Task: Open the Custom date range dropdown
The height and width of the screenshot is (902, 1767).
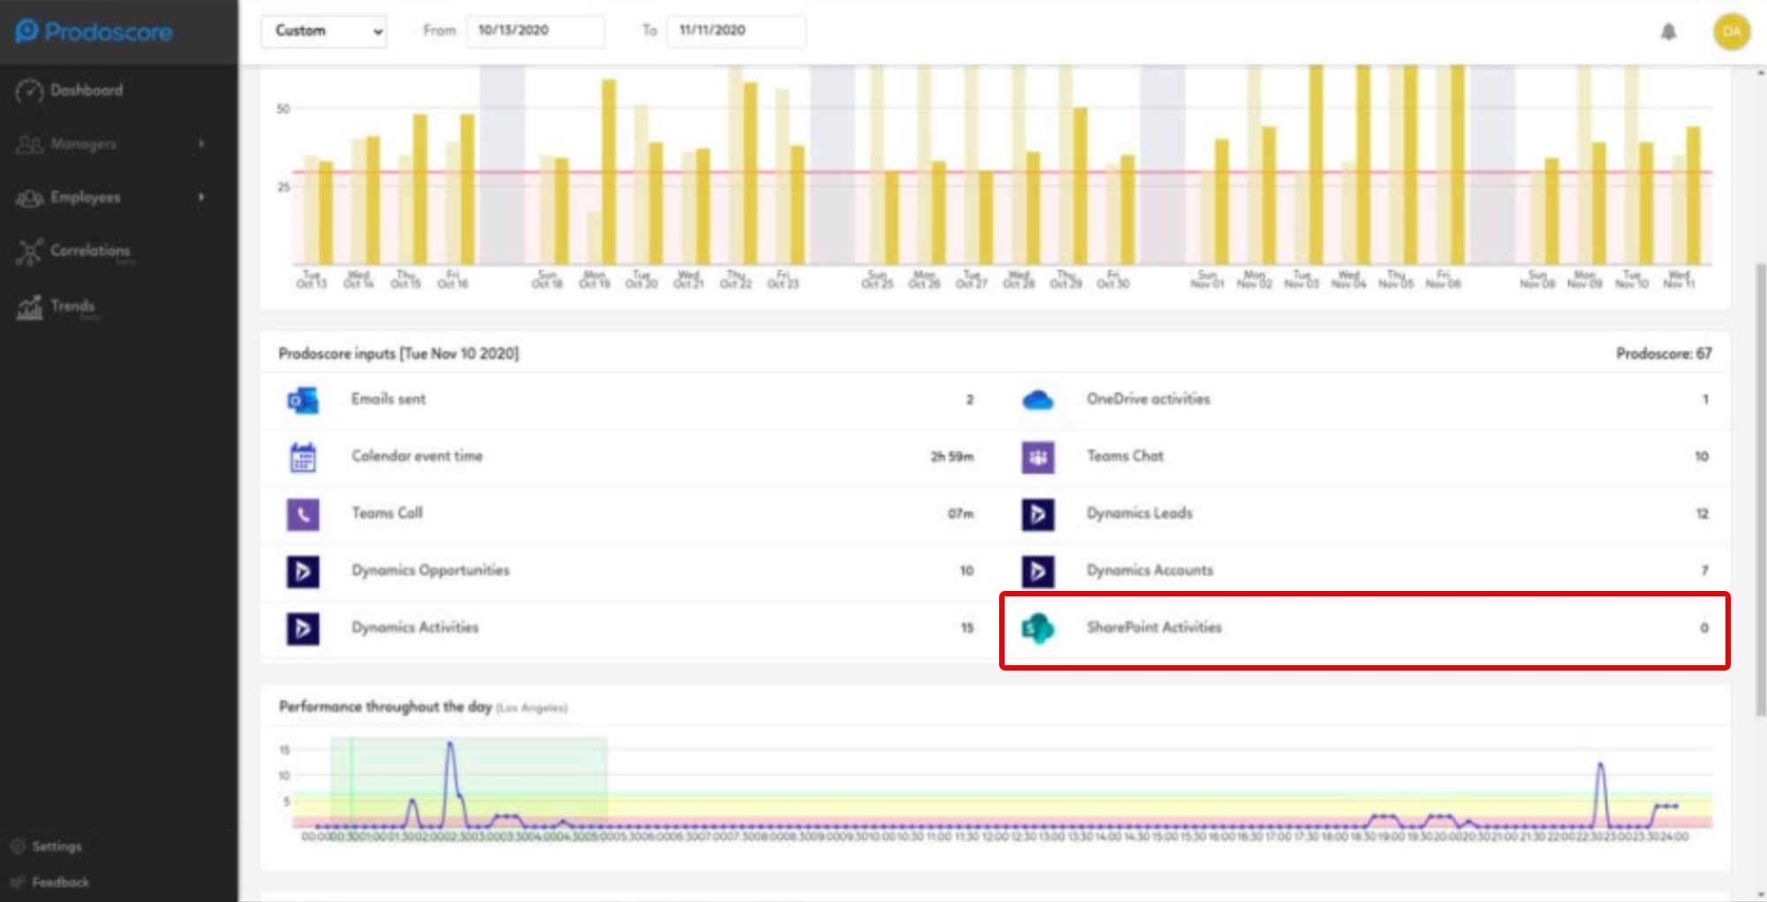Action: click(324, 31)
